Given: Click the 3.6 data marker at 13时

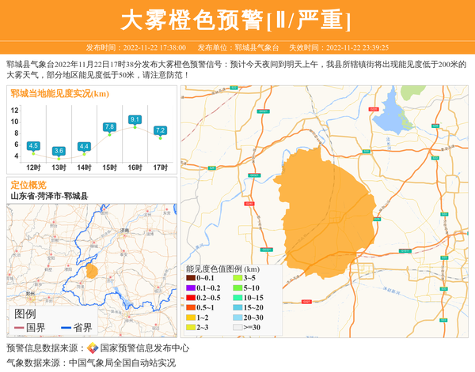Looking at the screenshot, I should pyautogui.click(x=59, y=150).
